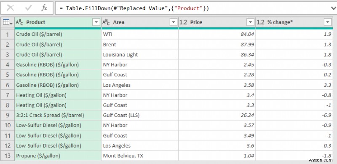
Task: Click inside the Table.FillDown formula field
Action: [193, 8]
